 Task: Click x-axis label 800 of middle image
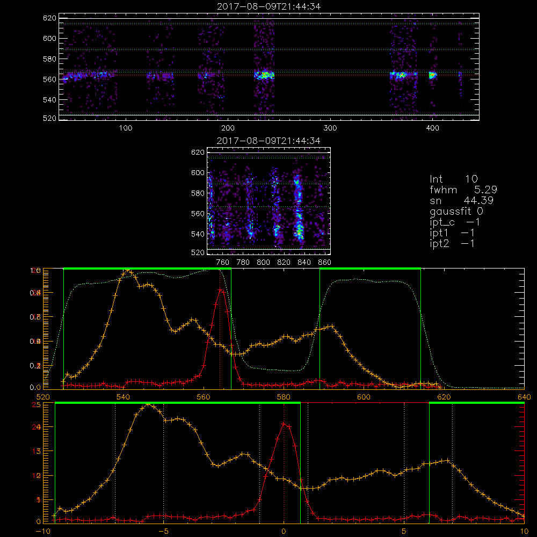(x=263, y=263)
